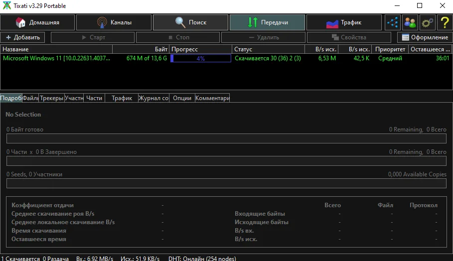Sort by the Название column header
The width and height of the screenshot is (453, 261).
(x=56, y=49)
